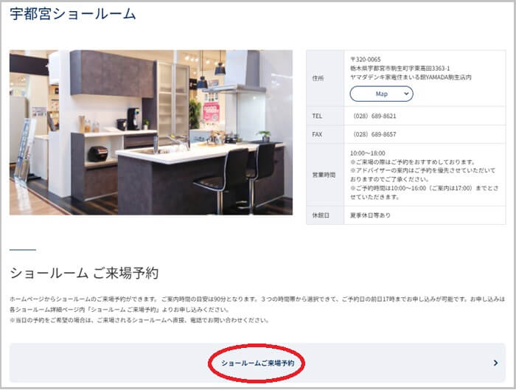Image resolution: width=516 pixels, height=390 pixels.
Task: Click the 宇都宮ショールーム page heading
Action: (73, 13)
